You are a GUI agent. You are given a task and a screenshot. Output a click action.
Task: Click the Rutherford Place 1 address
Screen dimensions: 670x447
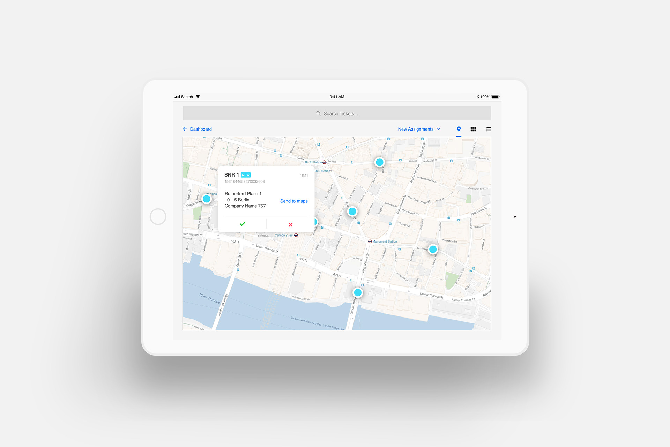pyautogui.click(x=243, y=194)
